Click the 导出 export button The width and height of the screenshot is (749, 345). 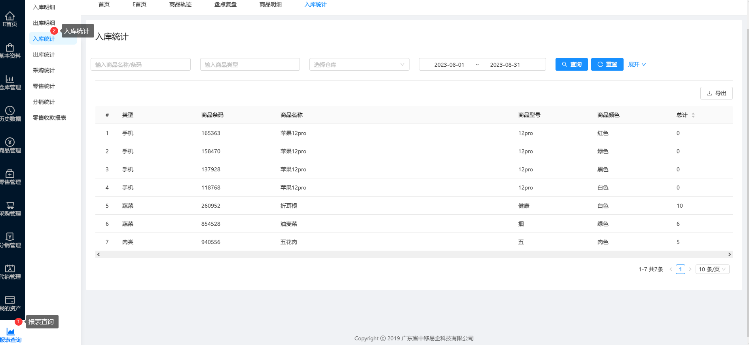pyautogui.click(x=717, y=93)
